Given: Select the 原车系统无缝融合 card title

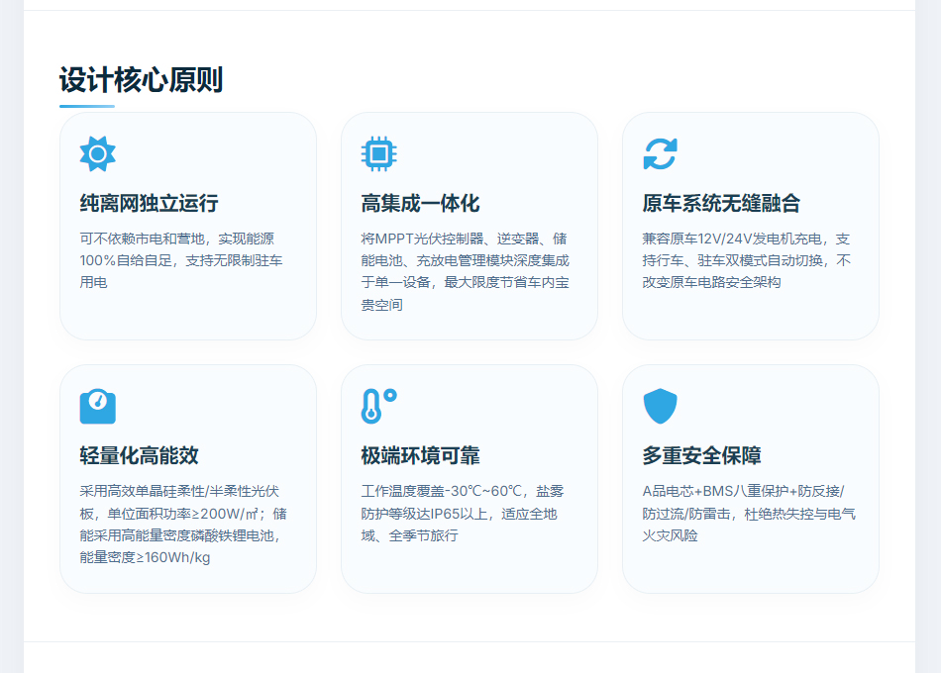Looking at the screenshot, I should click(x=721, y=203).
